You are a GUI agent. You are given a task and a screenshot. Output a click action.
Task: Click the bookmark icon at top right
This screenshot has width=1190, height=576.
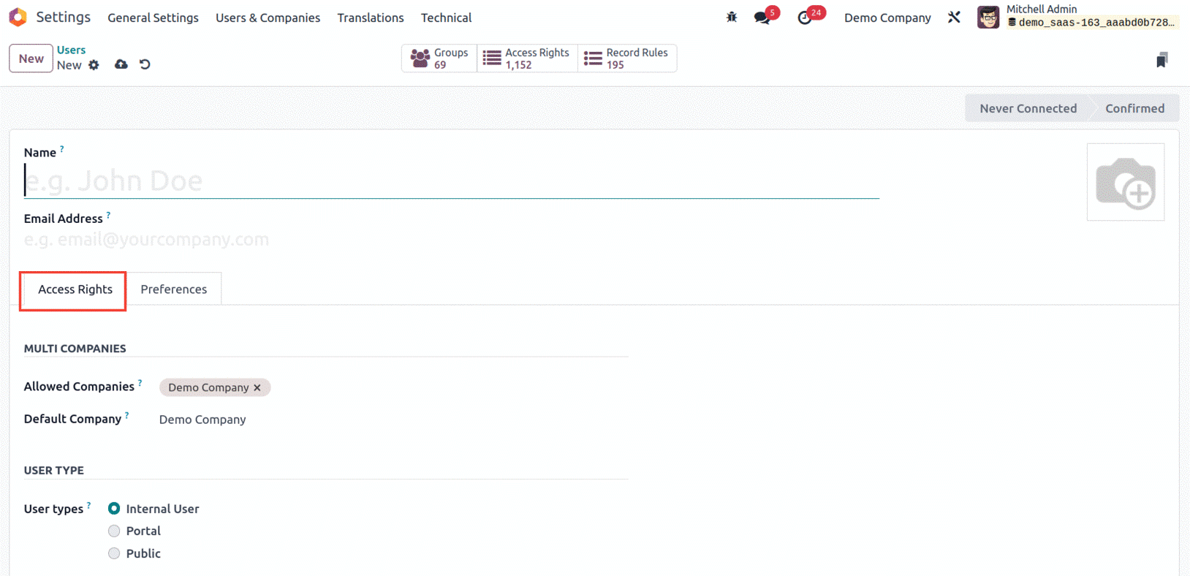1161,60
